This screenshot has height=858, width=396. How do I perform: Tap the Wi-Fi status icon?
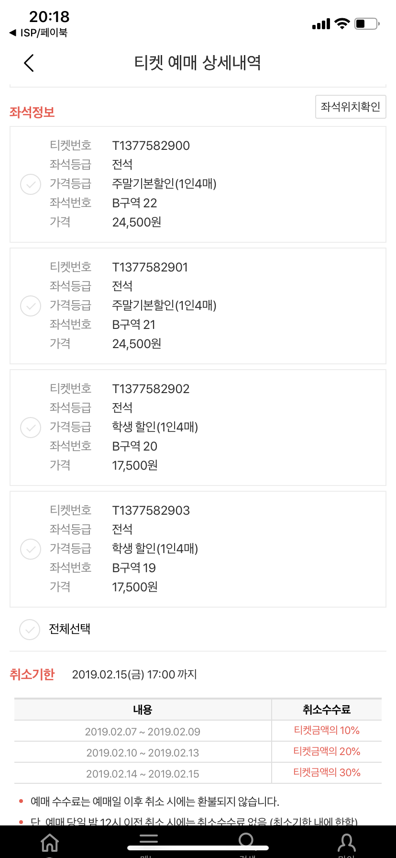point(342,23)
